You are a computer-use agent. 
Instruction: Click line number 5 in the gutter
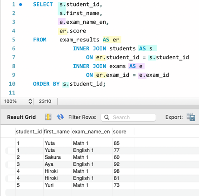[x=13, y=40]
